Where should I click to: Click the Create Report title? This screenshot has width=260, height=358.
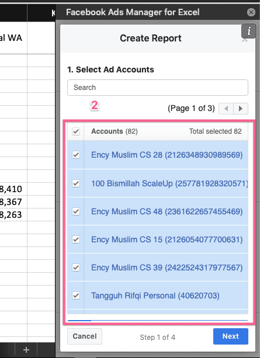(151, 38)
